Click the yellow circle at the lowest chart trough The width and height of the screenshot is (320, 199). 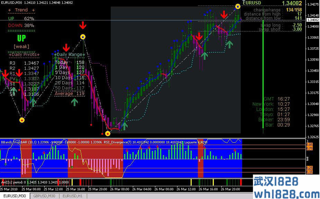[x=108, y=133]
